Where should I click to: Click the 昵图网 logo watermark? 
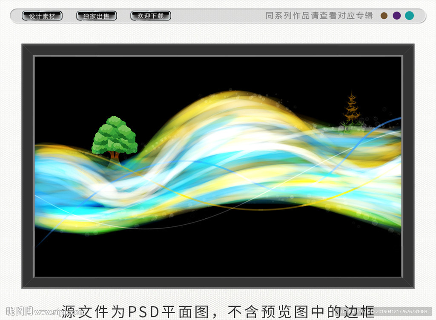[x=17, y=312]
